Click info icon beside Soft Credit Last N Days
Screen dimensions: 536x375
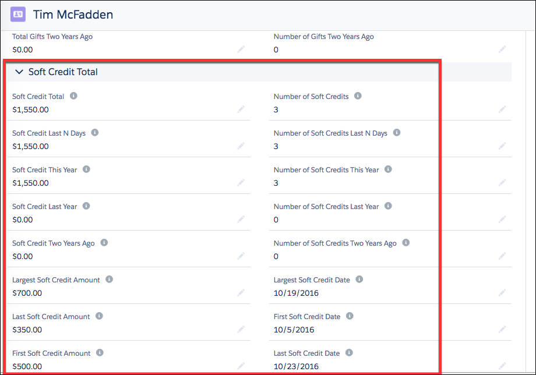click(x=95, y=133)
